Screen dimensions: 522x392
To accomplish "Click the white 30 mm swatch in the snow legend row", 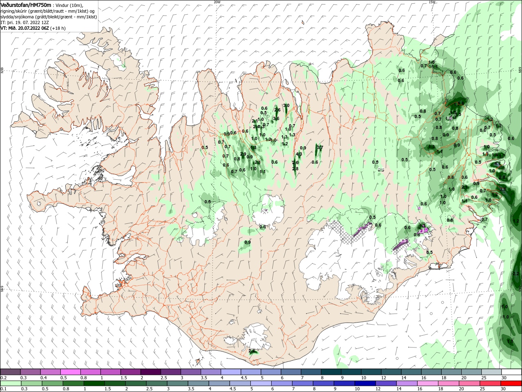I will click(x=511, y=372).
